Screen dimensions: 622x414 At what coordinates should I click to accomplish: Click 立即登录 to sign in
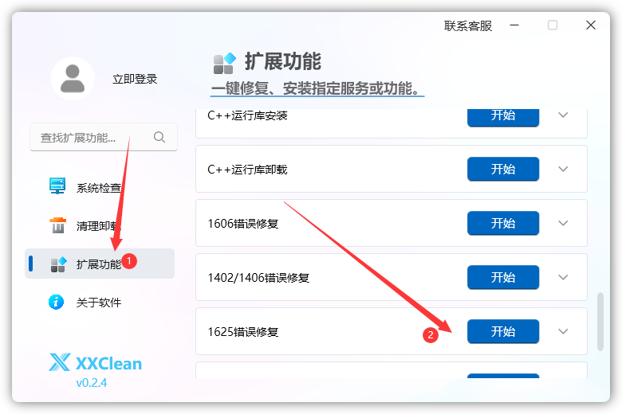click(x=135, y=79)
